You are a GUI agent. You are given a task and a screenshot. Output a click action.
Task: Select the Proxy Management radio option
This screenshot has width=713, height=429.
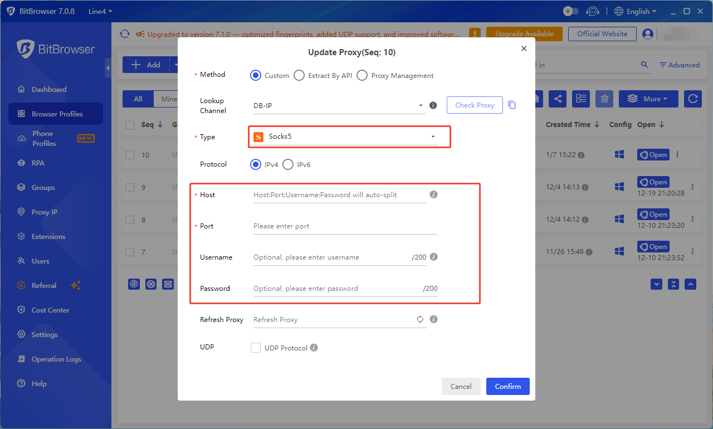coord(362,76)
